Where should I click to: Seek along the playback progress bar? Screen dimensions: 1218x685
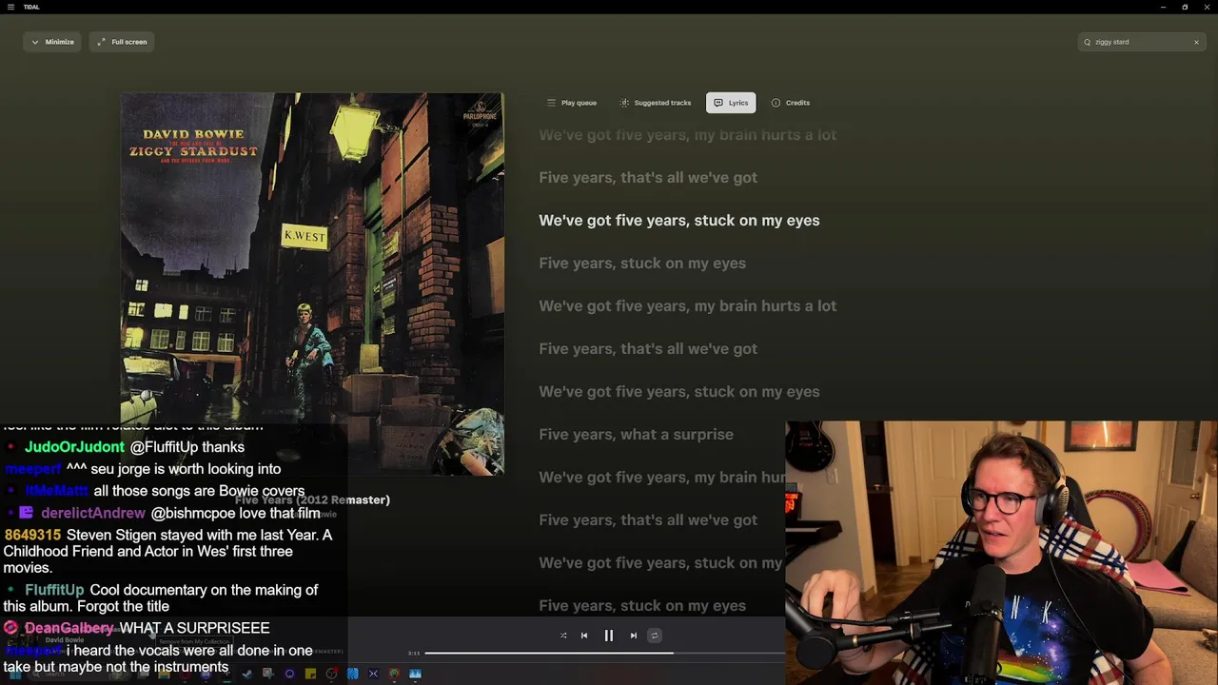tap(604, 653)
